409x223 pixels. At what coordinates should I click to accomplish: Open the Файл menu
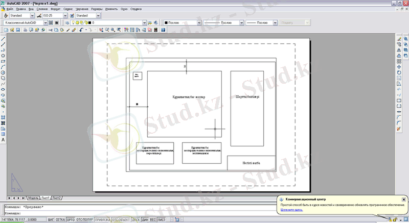10,9
